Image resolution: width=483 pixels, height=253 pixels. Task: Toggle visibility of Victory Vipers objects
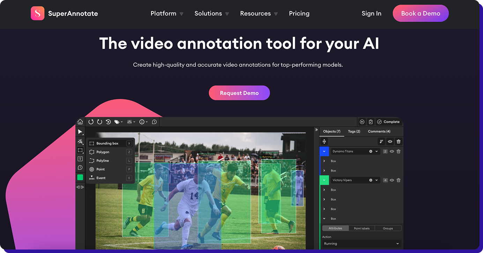click(x=392, y=180)
